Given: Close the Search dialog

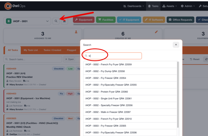Looking at the screenshot, I should pos(176,45).
